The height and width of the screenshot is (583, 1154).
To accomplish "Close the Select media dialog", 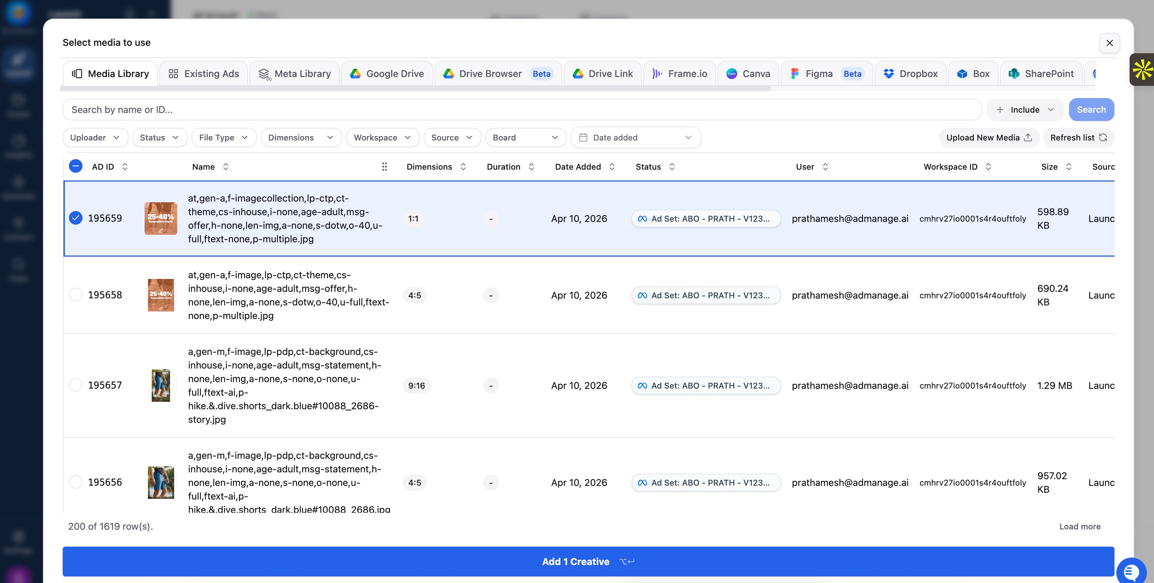I will click(1109, 43).
